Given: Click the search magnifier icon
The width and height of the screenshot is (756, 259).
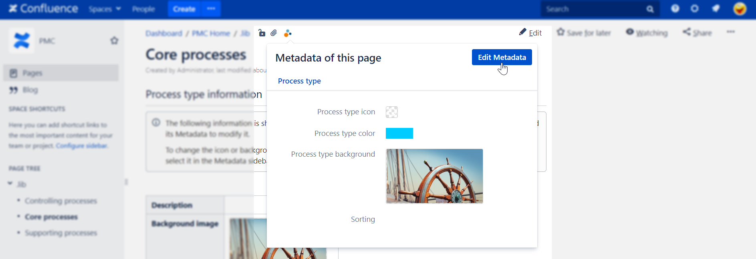Looking at the screenshot, I should pyautogui.click(x=650, y=9).
